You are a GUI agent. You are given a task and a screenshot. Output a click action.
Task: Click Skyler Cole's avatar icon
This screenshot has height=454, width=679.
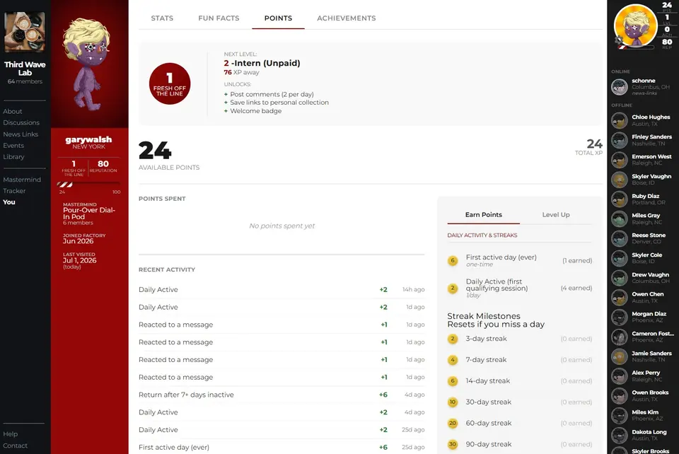point(620,258)
